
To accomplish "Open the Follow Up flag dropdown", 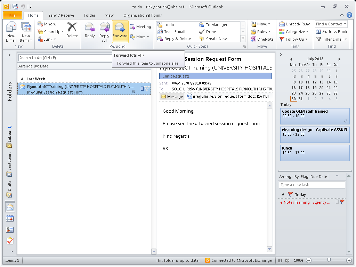I will coord(293,39).
